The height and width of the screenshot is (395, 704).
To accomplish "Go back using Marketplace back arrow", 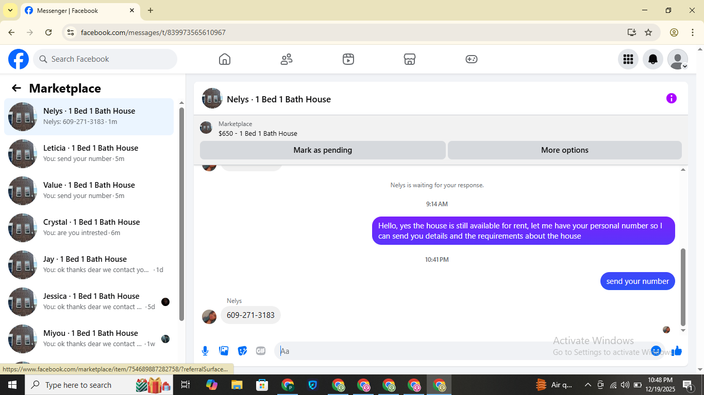I will [16, 88].
